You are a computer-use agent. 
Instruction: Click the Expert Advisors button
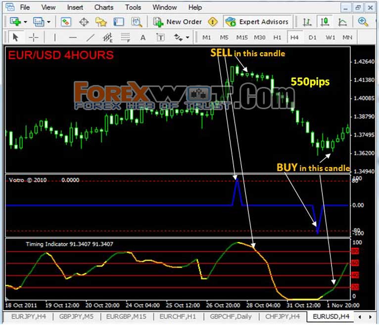tap(257, 22)
